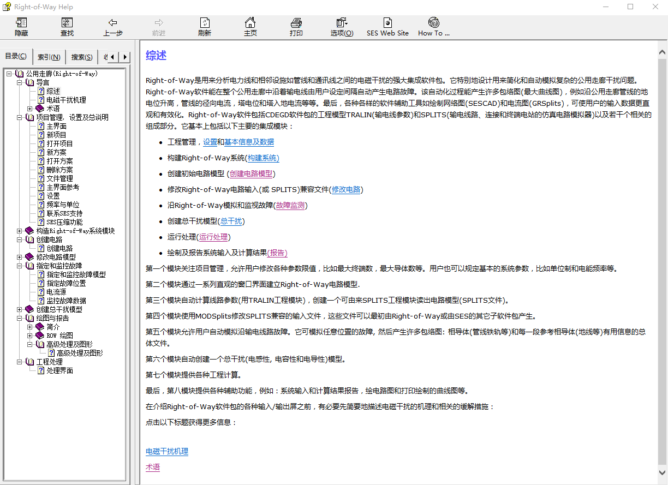Collapse the 指定和监控故障 node

coord(20,266)
